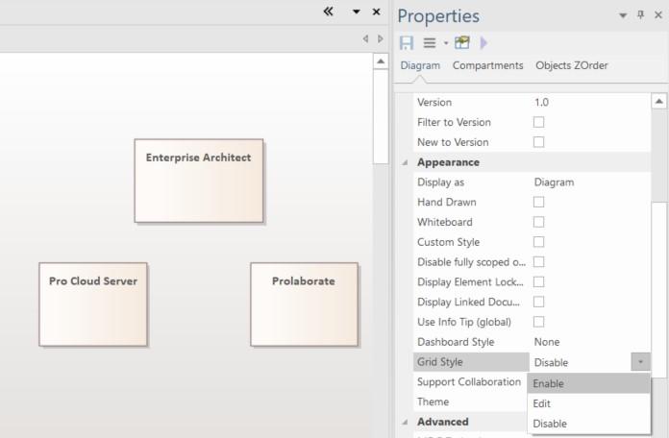Enable the Hand Drawn checkbox
This screenshot has height=438, width=669.
click(x=538, y=202)
